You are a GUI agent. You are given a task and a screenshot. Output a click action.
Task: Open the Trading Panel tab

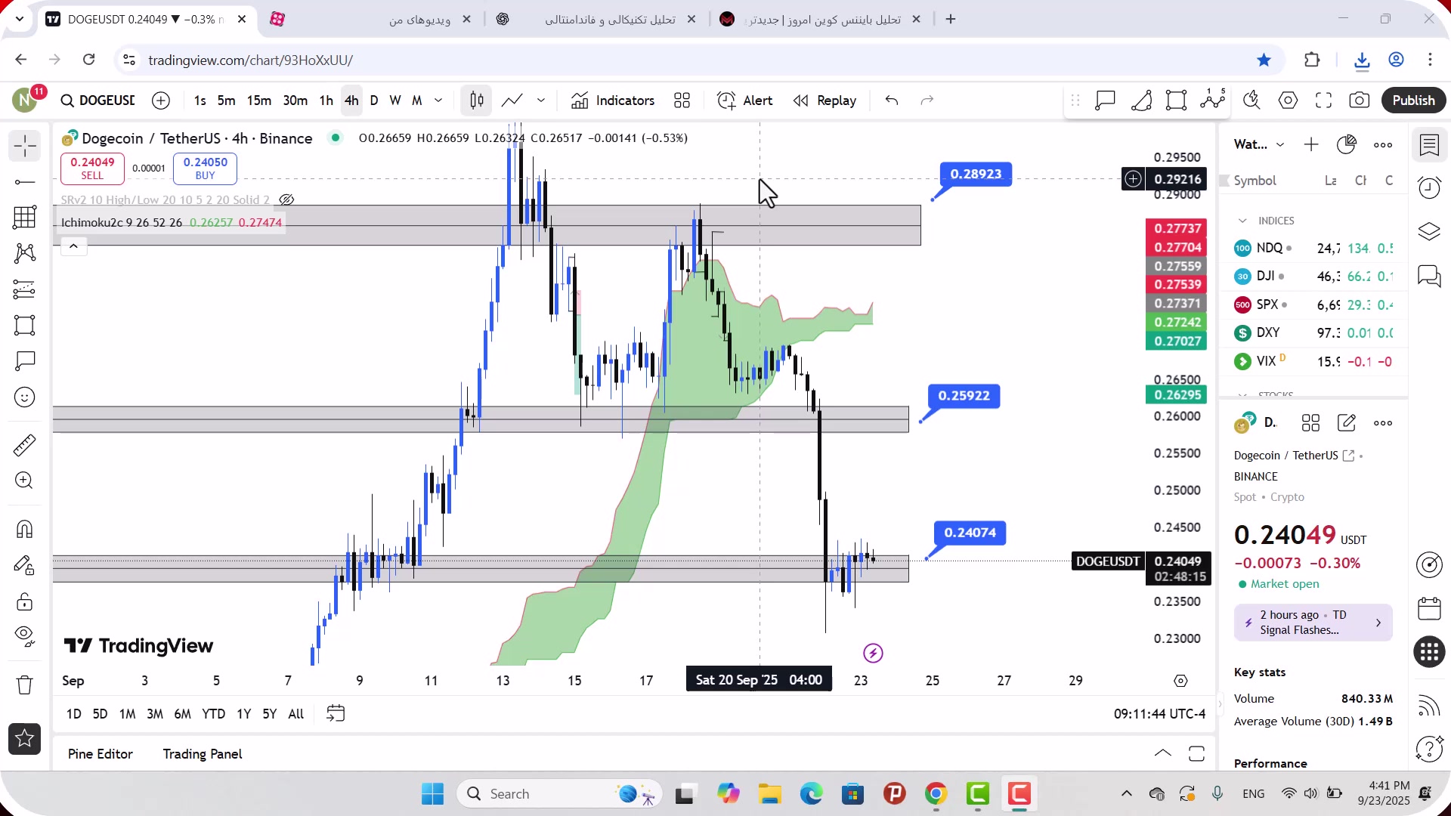tap(203, 754)
